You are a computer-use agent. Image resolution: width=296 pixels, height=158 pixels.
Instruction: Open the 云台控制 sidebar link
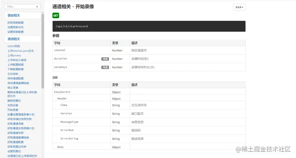point(13,74)
